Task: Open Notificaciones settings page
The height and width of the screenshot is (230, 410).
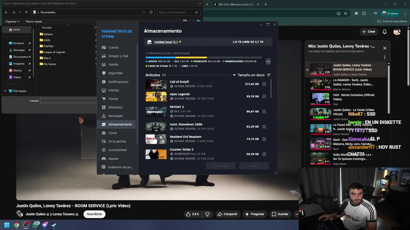Action: pyautogui.click(x=118, y=82)
